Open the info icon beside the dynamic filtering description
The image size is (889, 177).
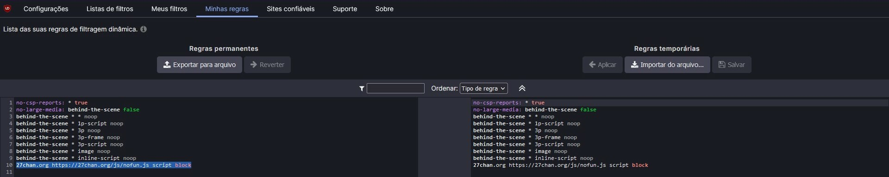tap(144, 29)
